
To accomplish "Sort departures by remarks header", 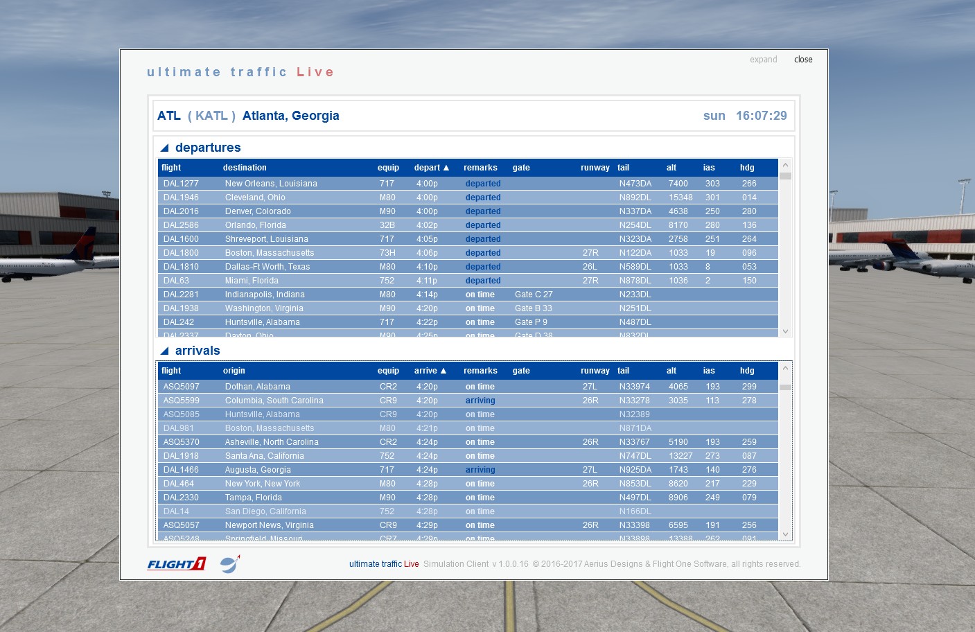I will click(480, 168).
